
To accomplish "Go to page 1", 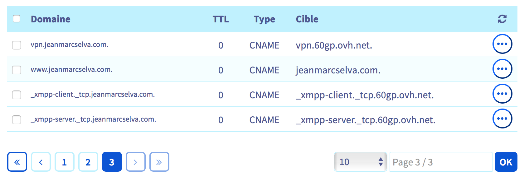I will tap(65, 162).
